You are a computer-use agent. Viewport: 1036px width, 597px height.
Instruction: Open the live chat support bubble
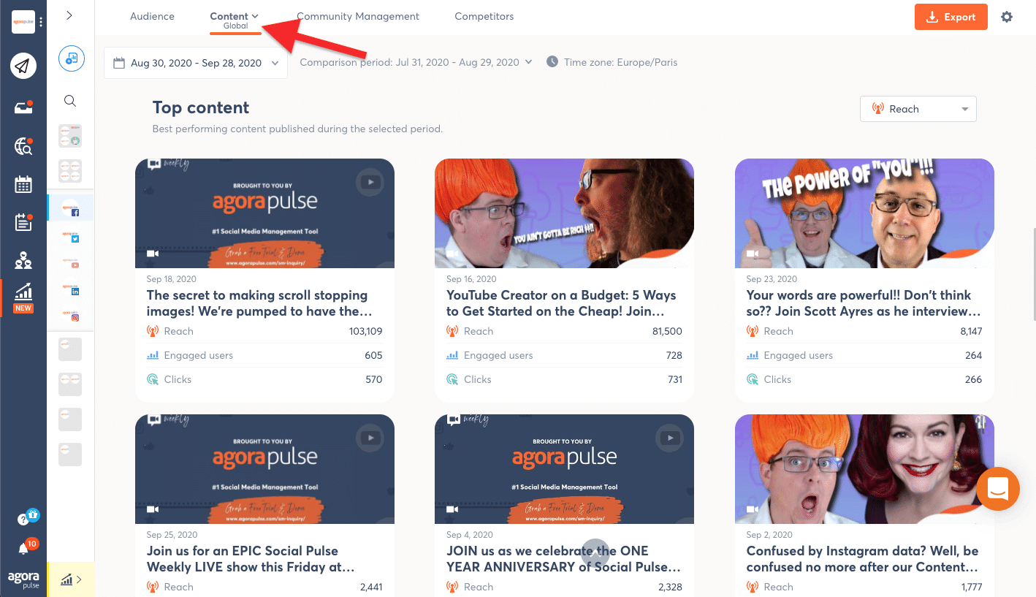[997, 489]
